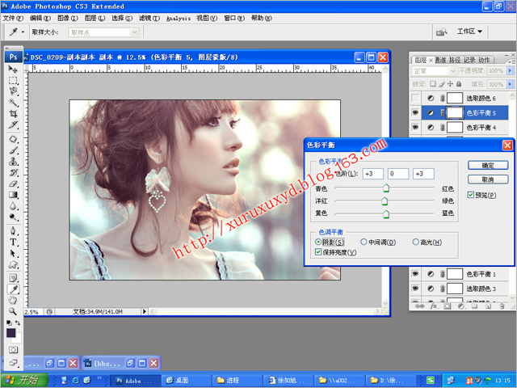517x388 pixels.
Task: Click the 开始 Start button
Action: [x=24, y=380]
